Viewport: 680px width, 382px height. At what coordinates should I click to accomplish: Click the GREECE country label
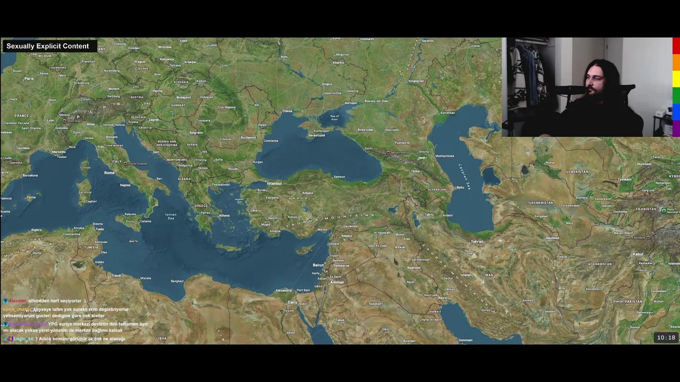201,206
